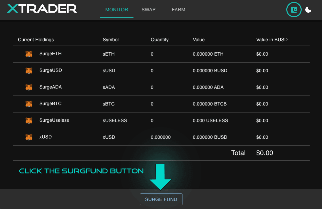322x209 pixels.
Task: Click the sETH symbol cell
Action: point(109,54)
